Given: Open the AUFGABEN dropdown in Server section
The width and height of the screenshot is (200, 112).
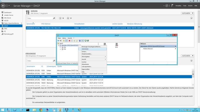Looking at the screenshot, I should (x=187, y=13).
